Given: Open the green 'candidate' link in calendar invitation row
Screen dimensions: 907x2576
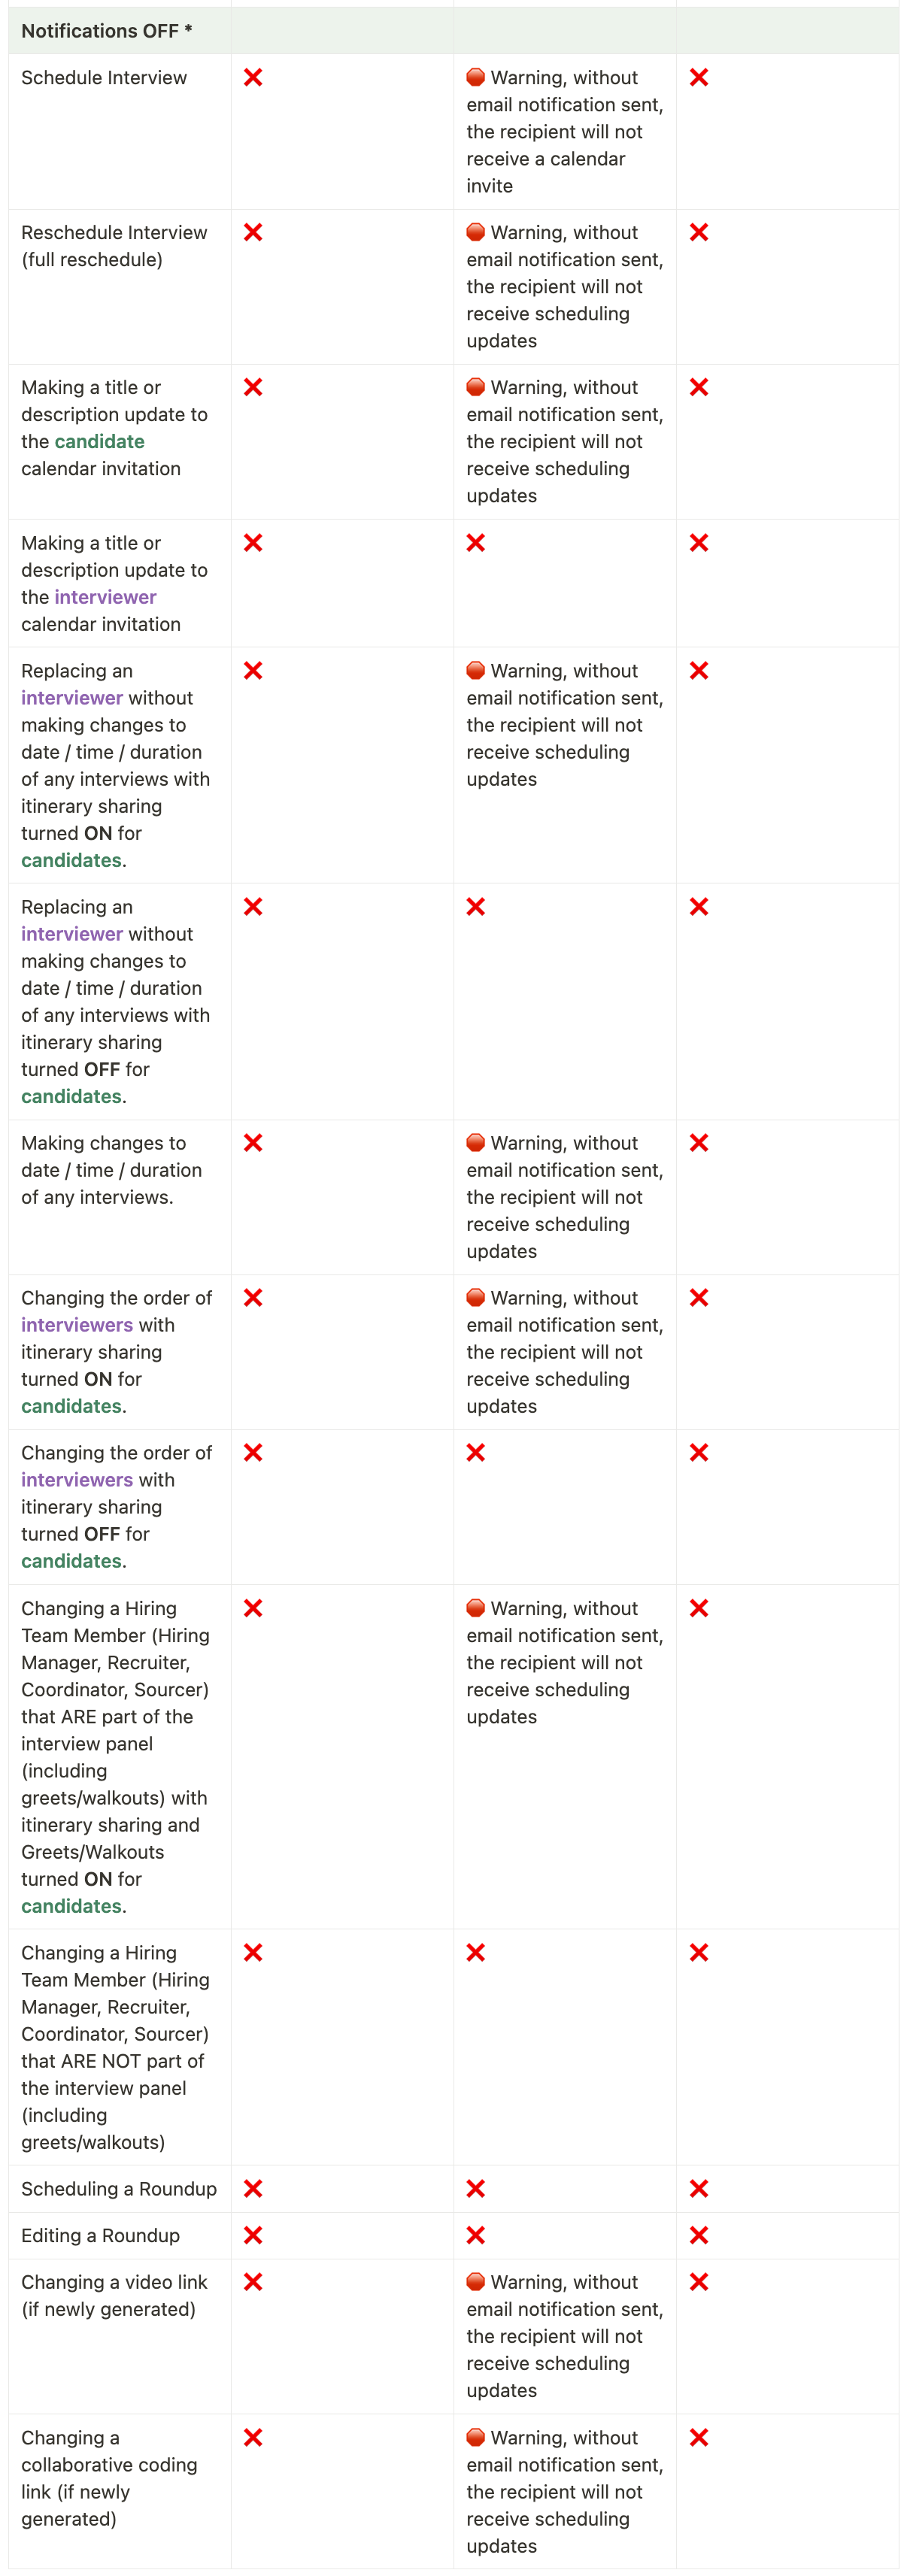Looking at the screenshot, I should [x=99, y=441].
